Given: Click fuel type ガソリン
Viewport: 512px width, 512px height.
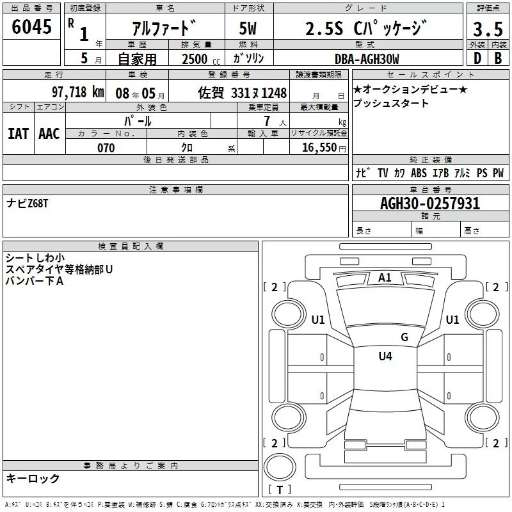Looking at the screenshot, I should (x=248, y=58).
